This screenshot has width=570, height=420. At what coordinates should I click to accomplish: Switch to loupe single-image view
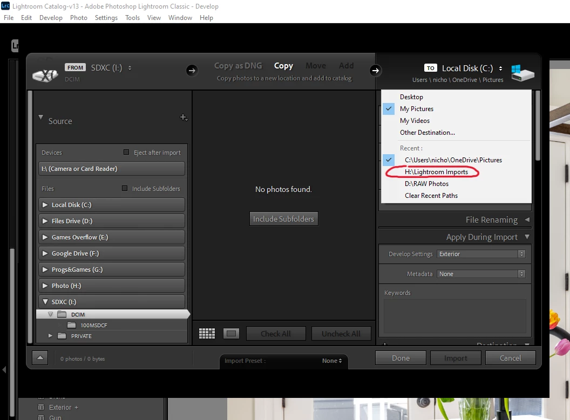(231, 333)
